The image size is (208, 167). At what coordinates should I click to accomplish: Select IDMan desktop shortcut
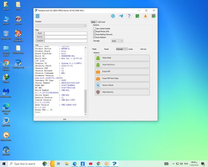pyautogui.click(x=6, y=79)
